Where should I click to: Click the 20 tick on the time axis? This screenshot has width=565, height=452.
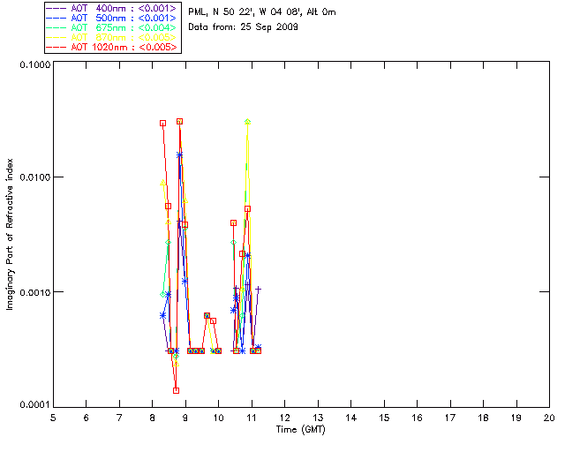(x=549, y=417)
